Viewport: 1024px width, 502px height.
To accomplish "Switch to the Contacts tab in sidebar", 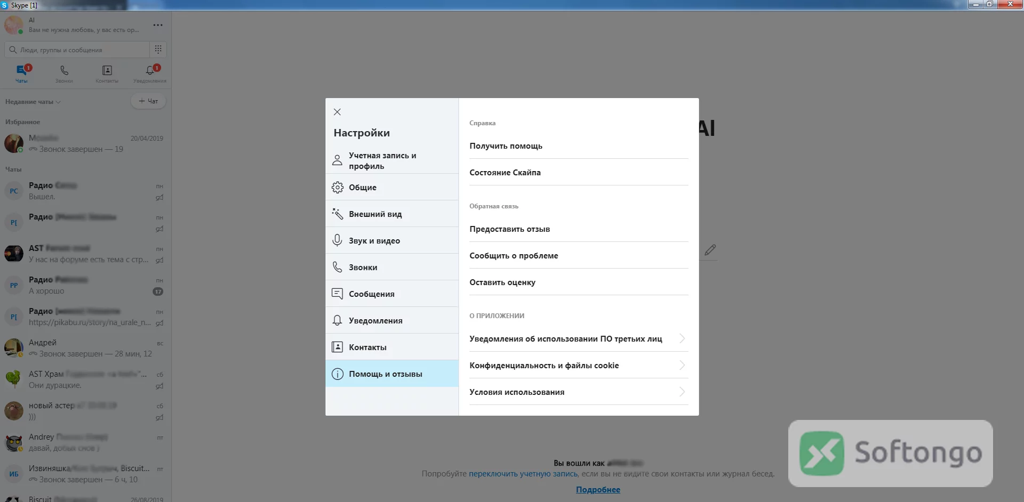I will 107,74.
